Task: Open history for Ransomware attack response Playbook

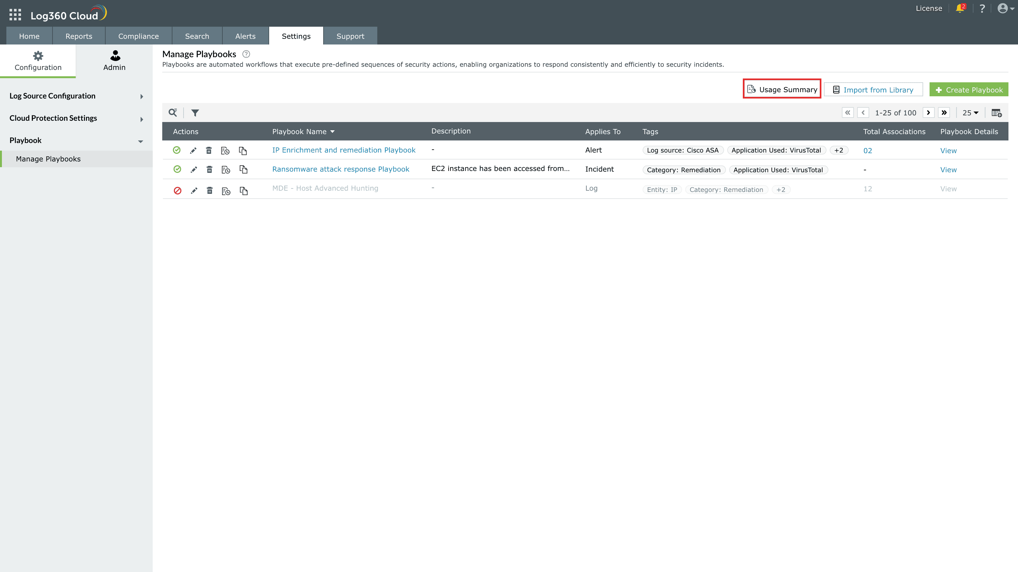Action: click(x=226, y=170)
